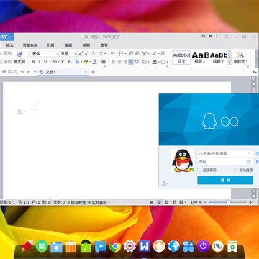Apply italic formatting with the I icon
Viewport: 259px width, 259px height.
(40, 62)
